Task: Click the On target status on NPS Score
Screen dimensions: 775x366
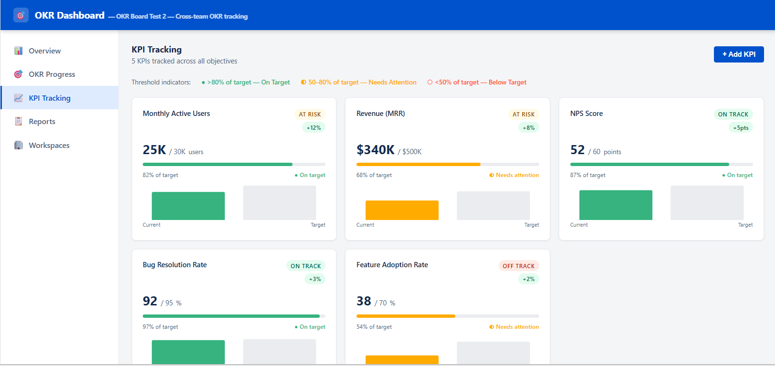Action: point(738,175)
